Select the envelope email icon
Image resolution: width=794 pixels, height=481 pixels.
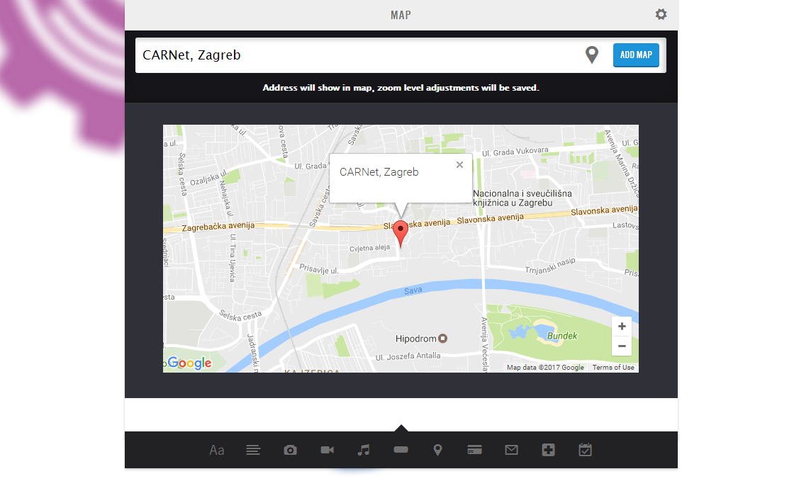pyautogui.click(x=511, y=450)
